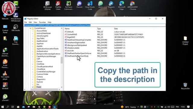The width and height of the screenshot is (193, 109).
Task: Launch Wondershare PDFelement desktop icon
Action: click(x=16, y=17)
